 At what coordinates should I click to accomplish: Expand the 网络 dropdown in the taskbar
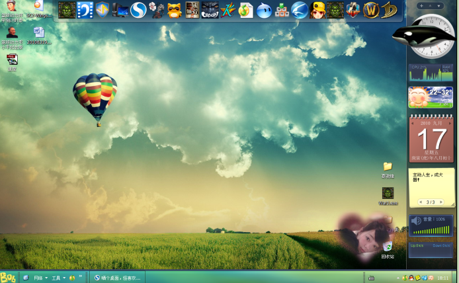[40, 278]
